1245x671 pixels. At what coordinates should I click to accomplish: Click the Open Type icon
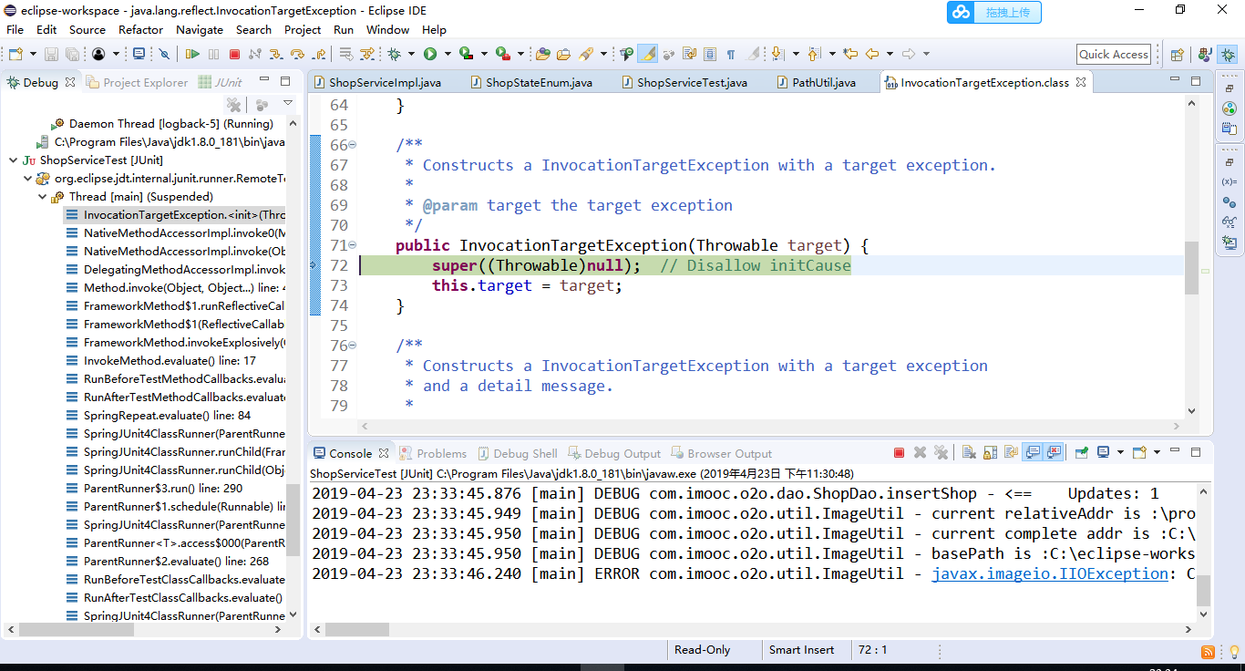click(x=543, y=54)
